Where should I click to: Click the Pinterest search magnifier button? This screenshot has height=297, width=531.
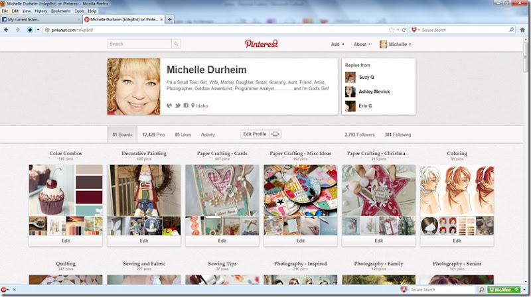tap(176, 44)
